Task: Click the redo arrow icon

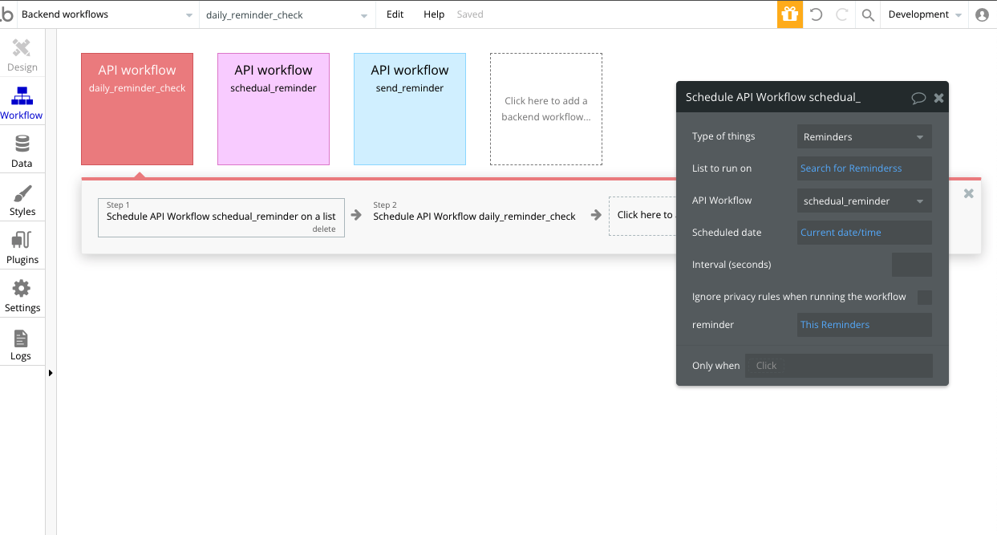Action: (842, 14)
